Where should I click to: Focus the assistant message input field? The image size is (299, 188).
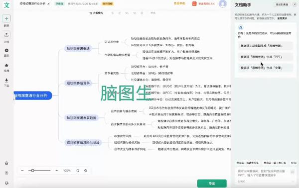click(x=263, y=173)
